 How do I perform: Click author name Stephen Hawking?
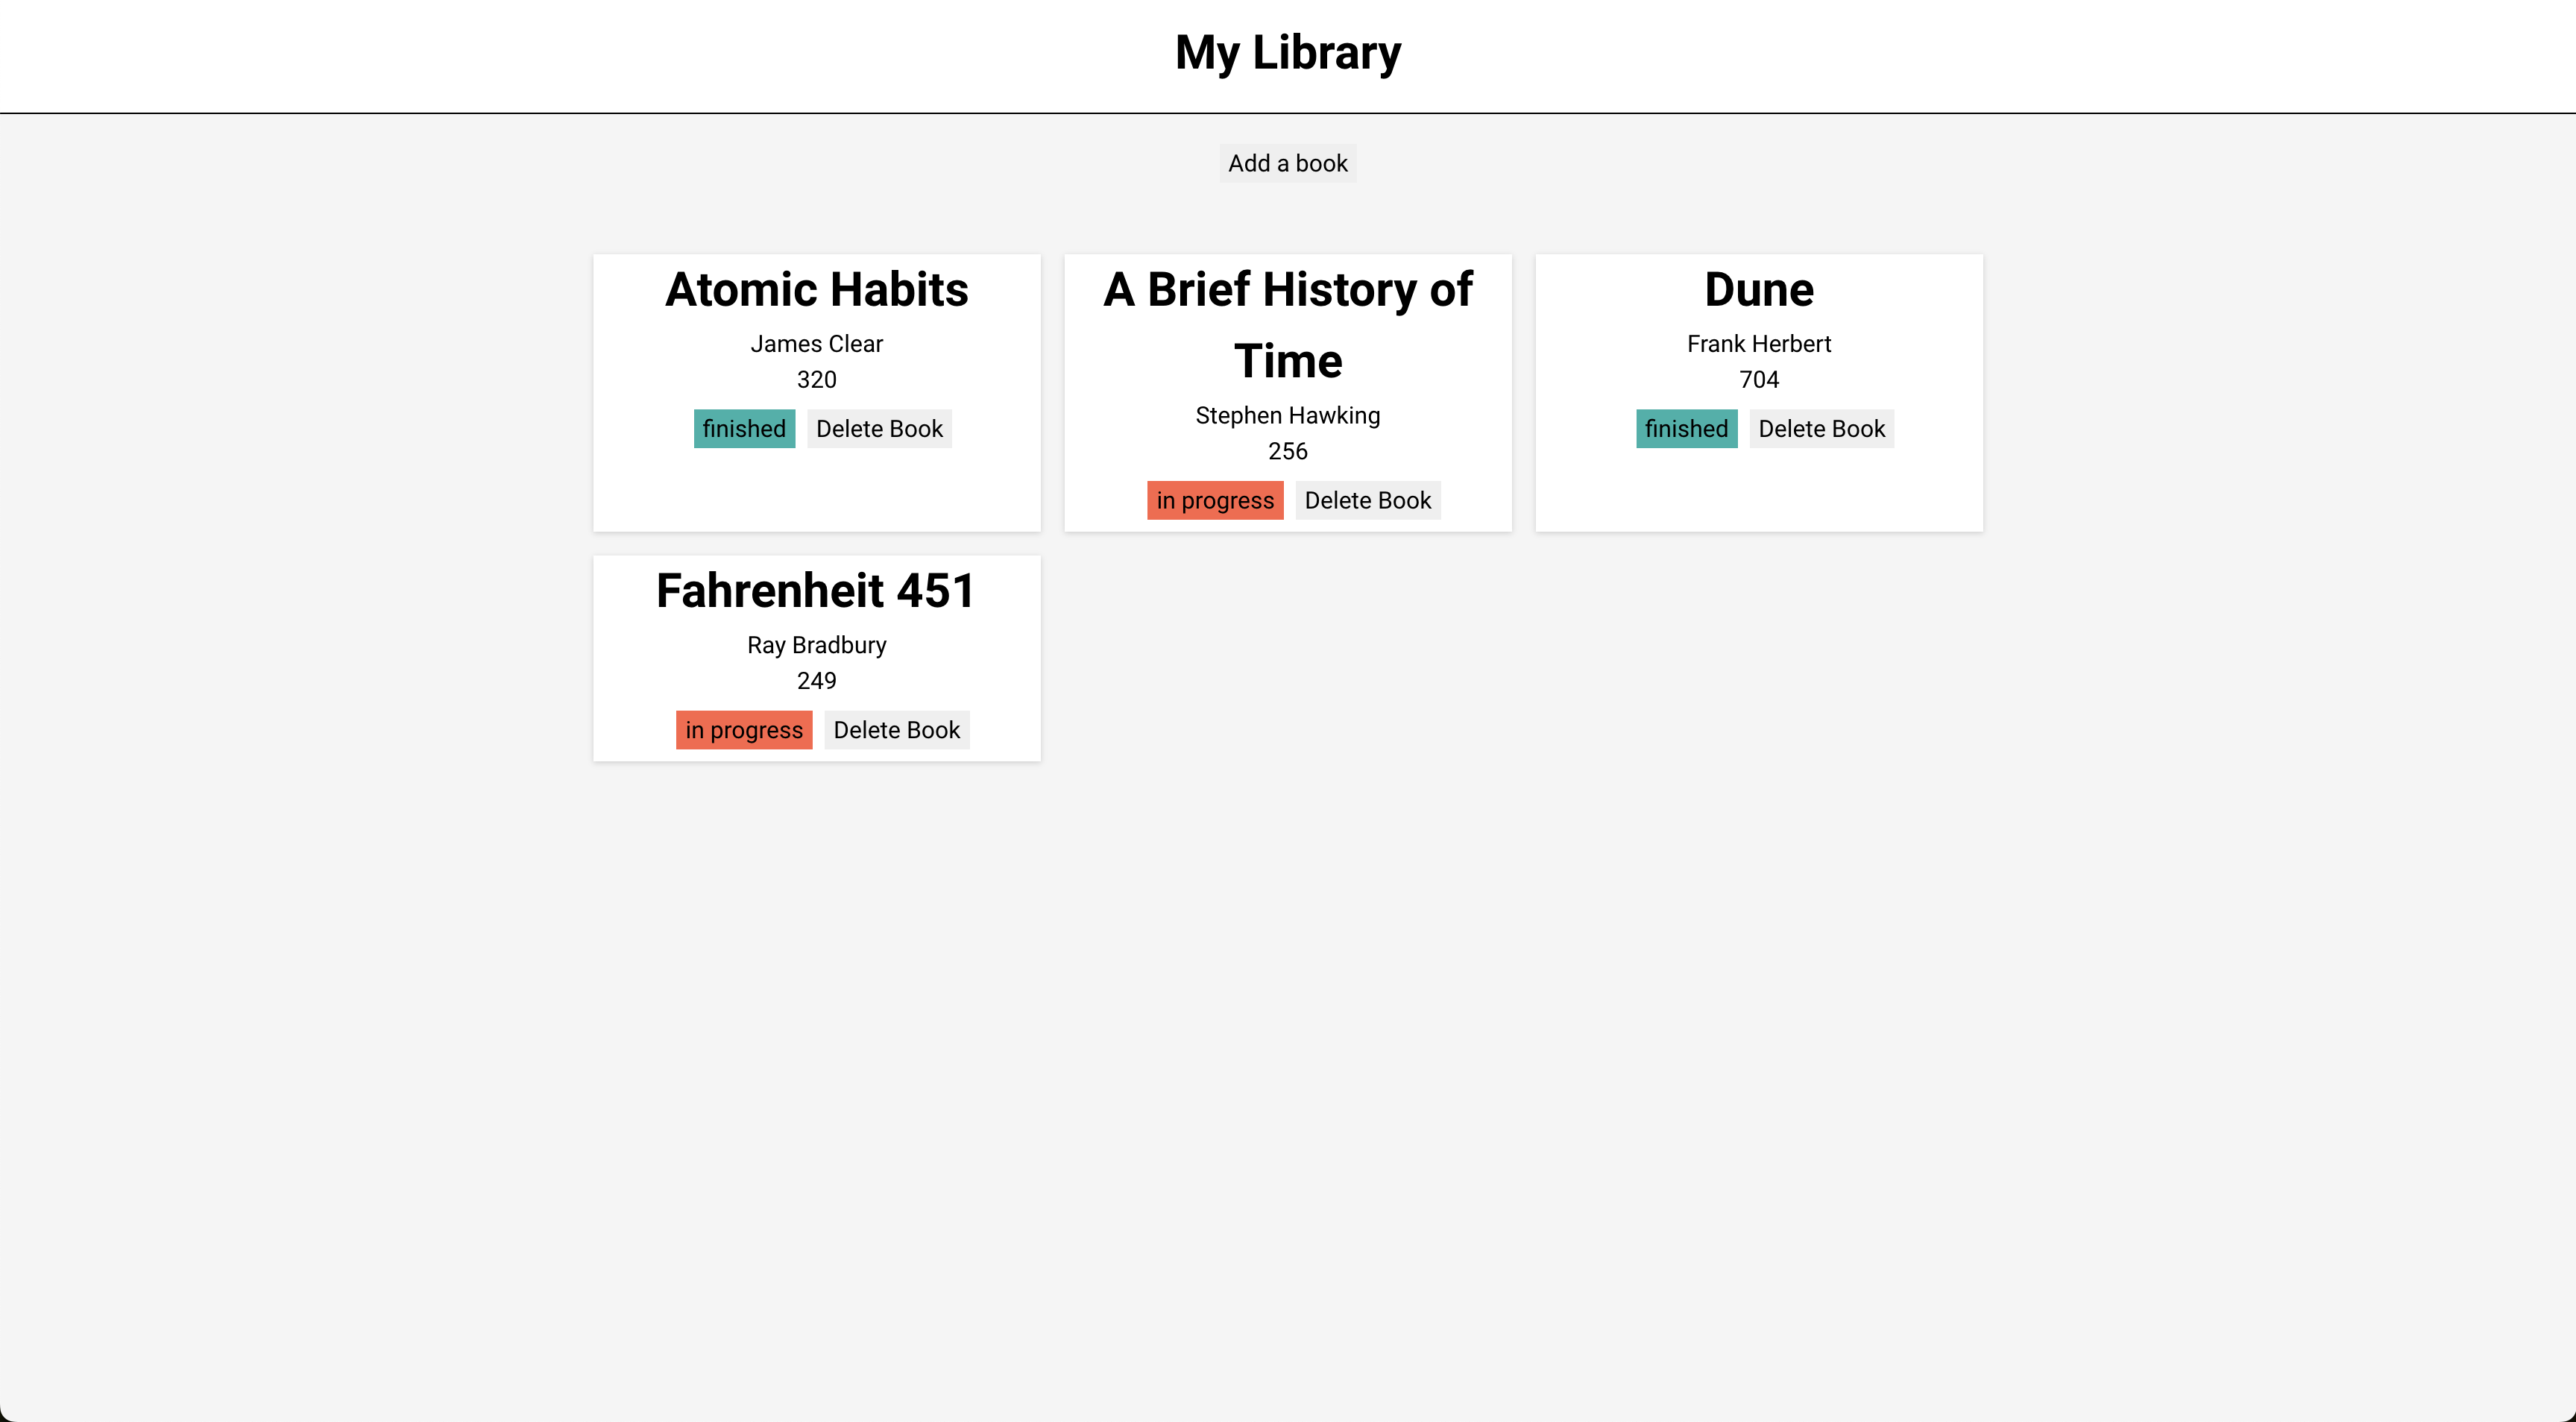[1288, 415]
